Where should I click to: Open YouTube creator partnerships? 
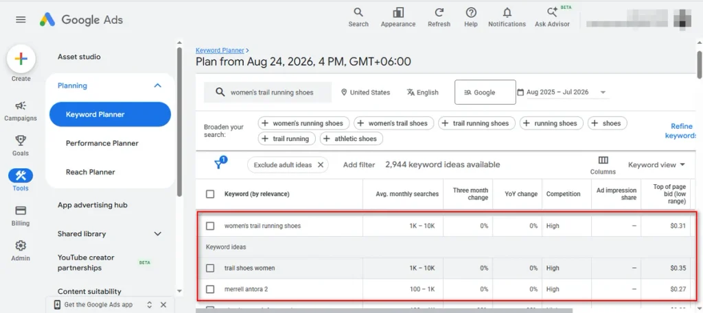tap(86, 263)
